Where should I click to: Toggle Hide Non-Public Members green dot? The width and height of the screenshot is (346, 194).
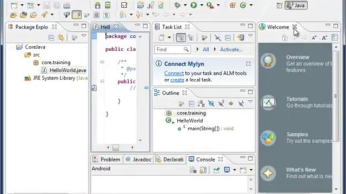point(231,103)
